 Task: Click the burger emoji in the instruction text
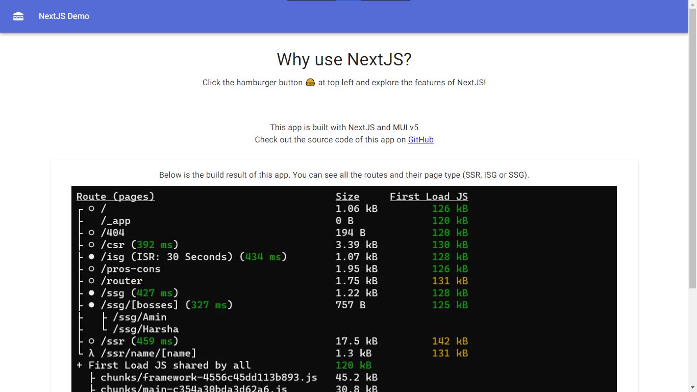pos(310,83)
